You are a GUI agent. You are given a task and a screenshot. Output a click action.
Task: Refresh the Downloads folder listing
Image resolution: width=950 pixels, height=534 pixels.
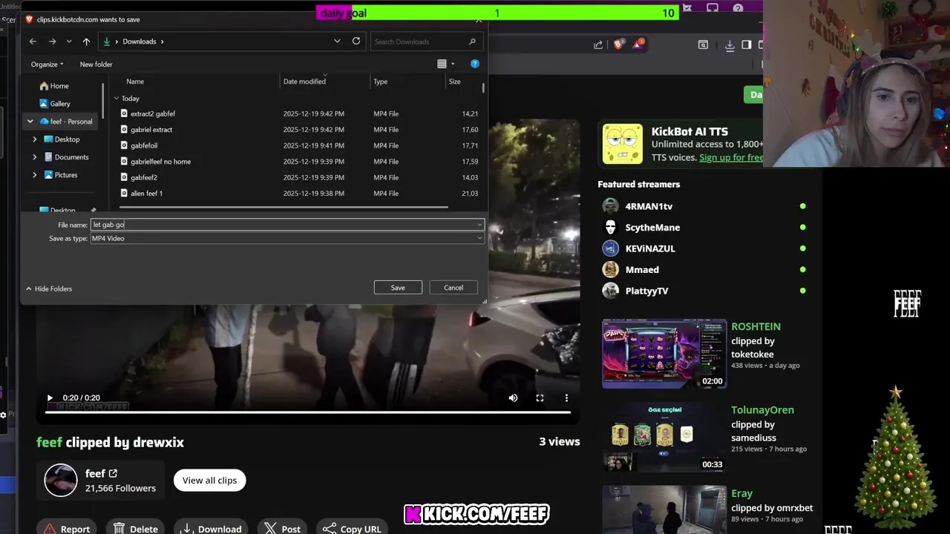point(356,41)
